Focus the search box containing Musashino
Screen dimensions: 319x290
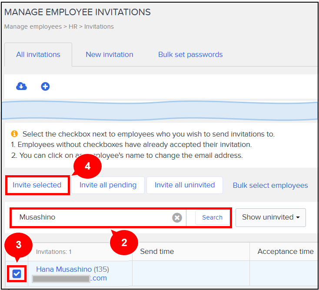point(91,217)
